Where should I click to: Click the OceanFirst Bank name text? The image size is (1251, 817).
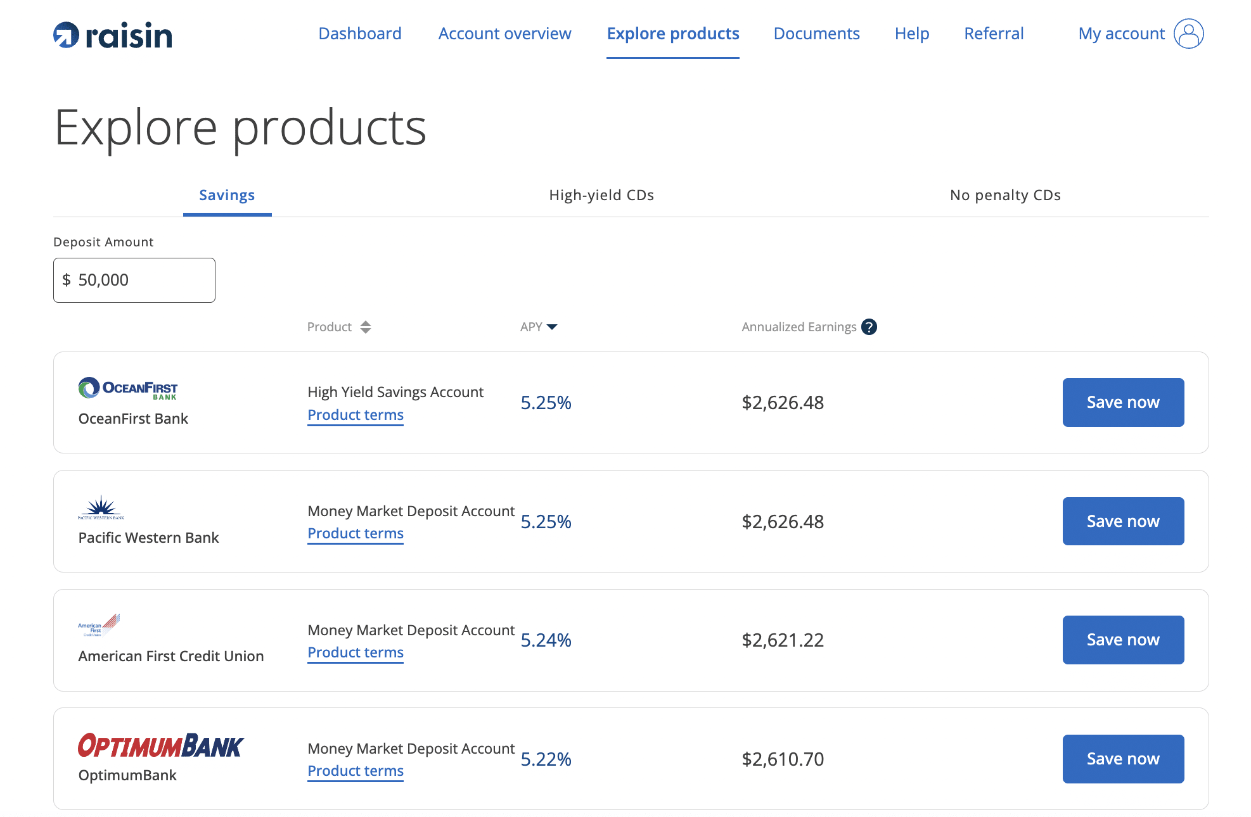133,419
